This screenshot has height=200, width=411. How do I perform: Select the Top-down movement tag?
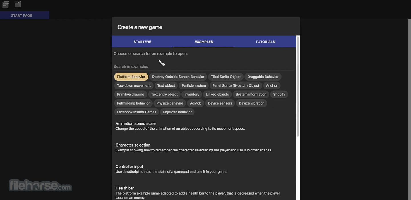(134, 85)
